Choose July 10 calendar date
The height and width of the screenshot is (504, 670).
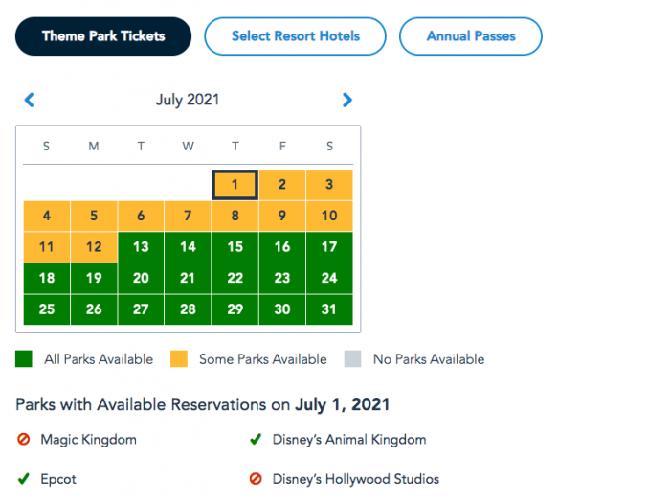(x=329, y=216)
